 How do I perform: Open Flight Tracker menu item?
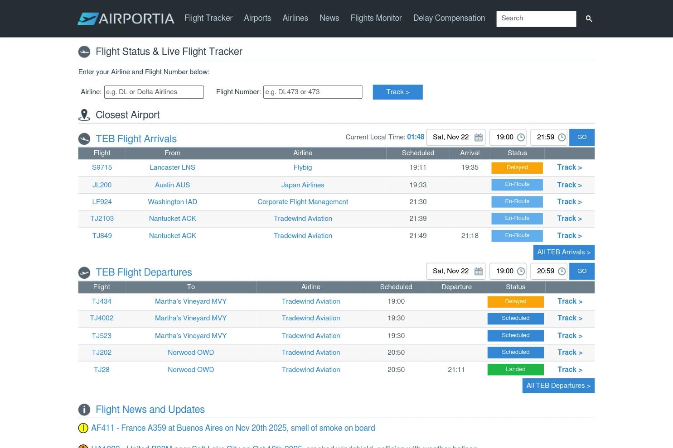click(x=208, y=18)
